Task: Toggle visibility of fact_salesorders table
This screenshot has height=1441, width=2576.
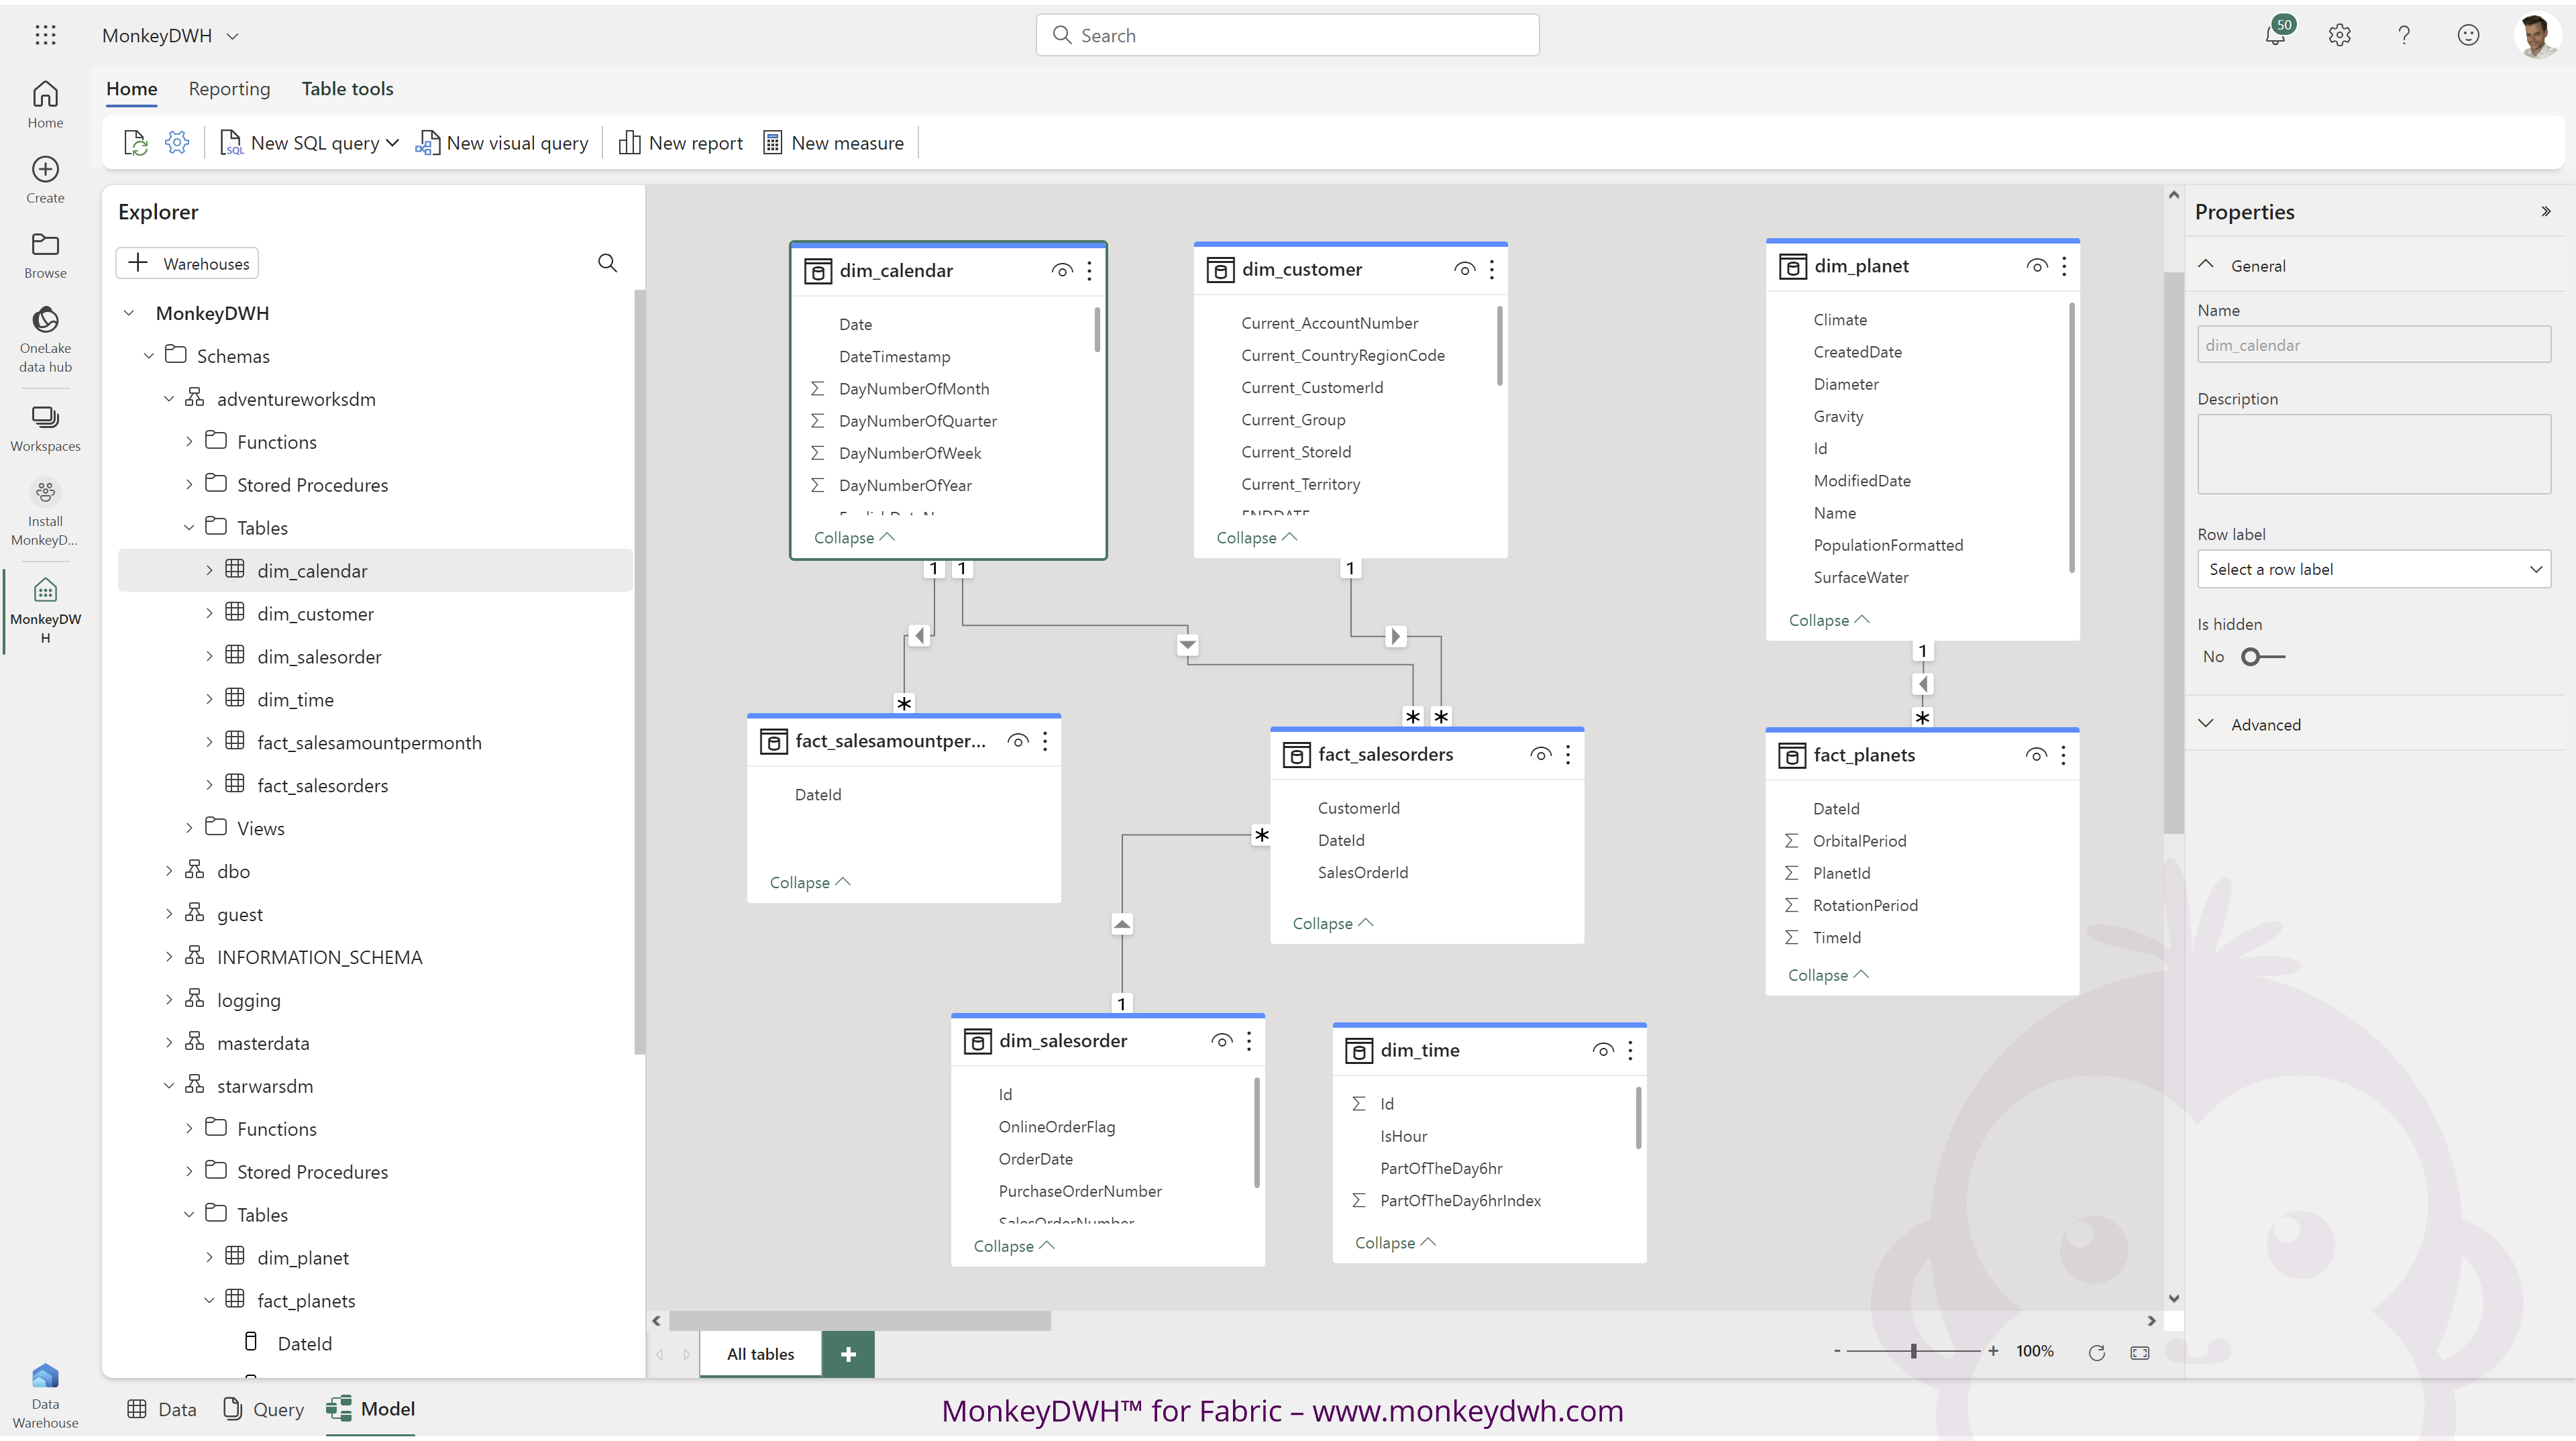Action: [x=1541, y=754]
